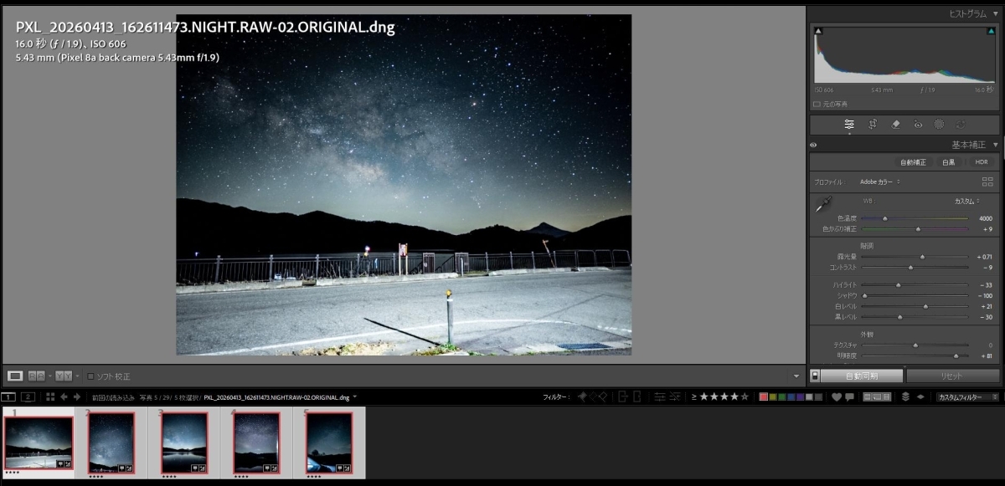The image size is (1005, 486).
Task: Open the profile browser grid icon
Action: [987, 182]
